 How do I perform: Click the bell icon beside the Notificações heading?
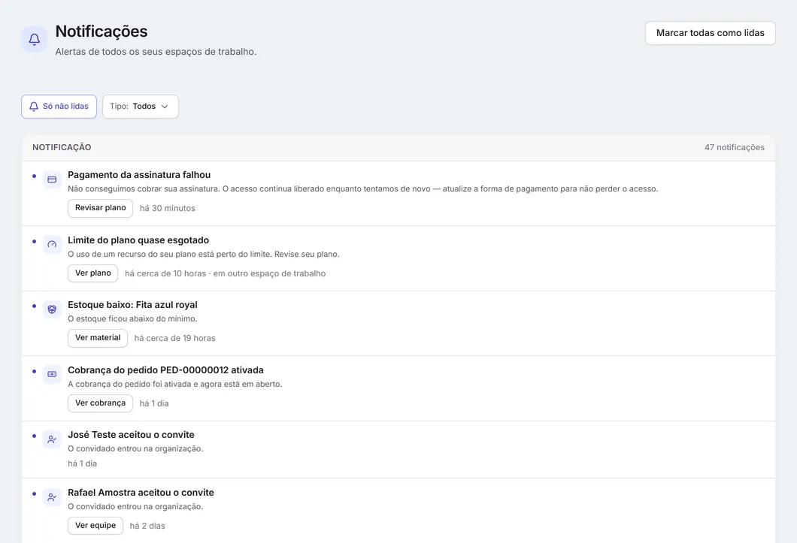click(x=34, y=39)
